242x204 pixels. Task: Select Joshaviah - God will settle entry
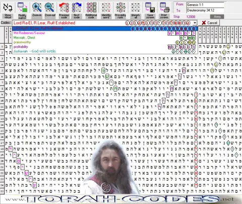(105, 51)
